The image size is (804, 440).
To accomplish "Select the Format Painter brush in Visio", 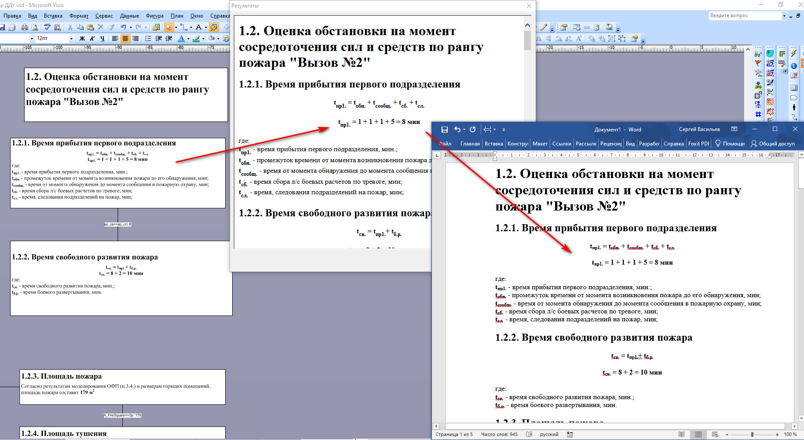I will [x=111, y=27].
